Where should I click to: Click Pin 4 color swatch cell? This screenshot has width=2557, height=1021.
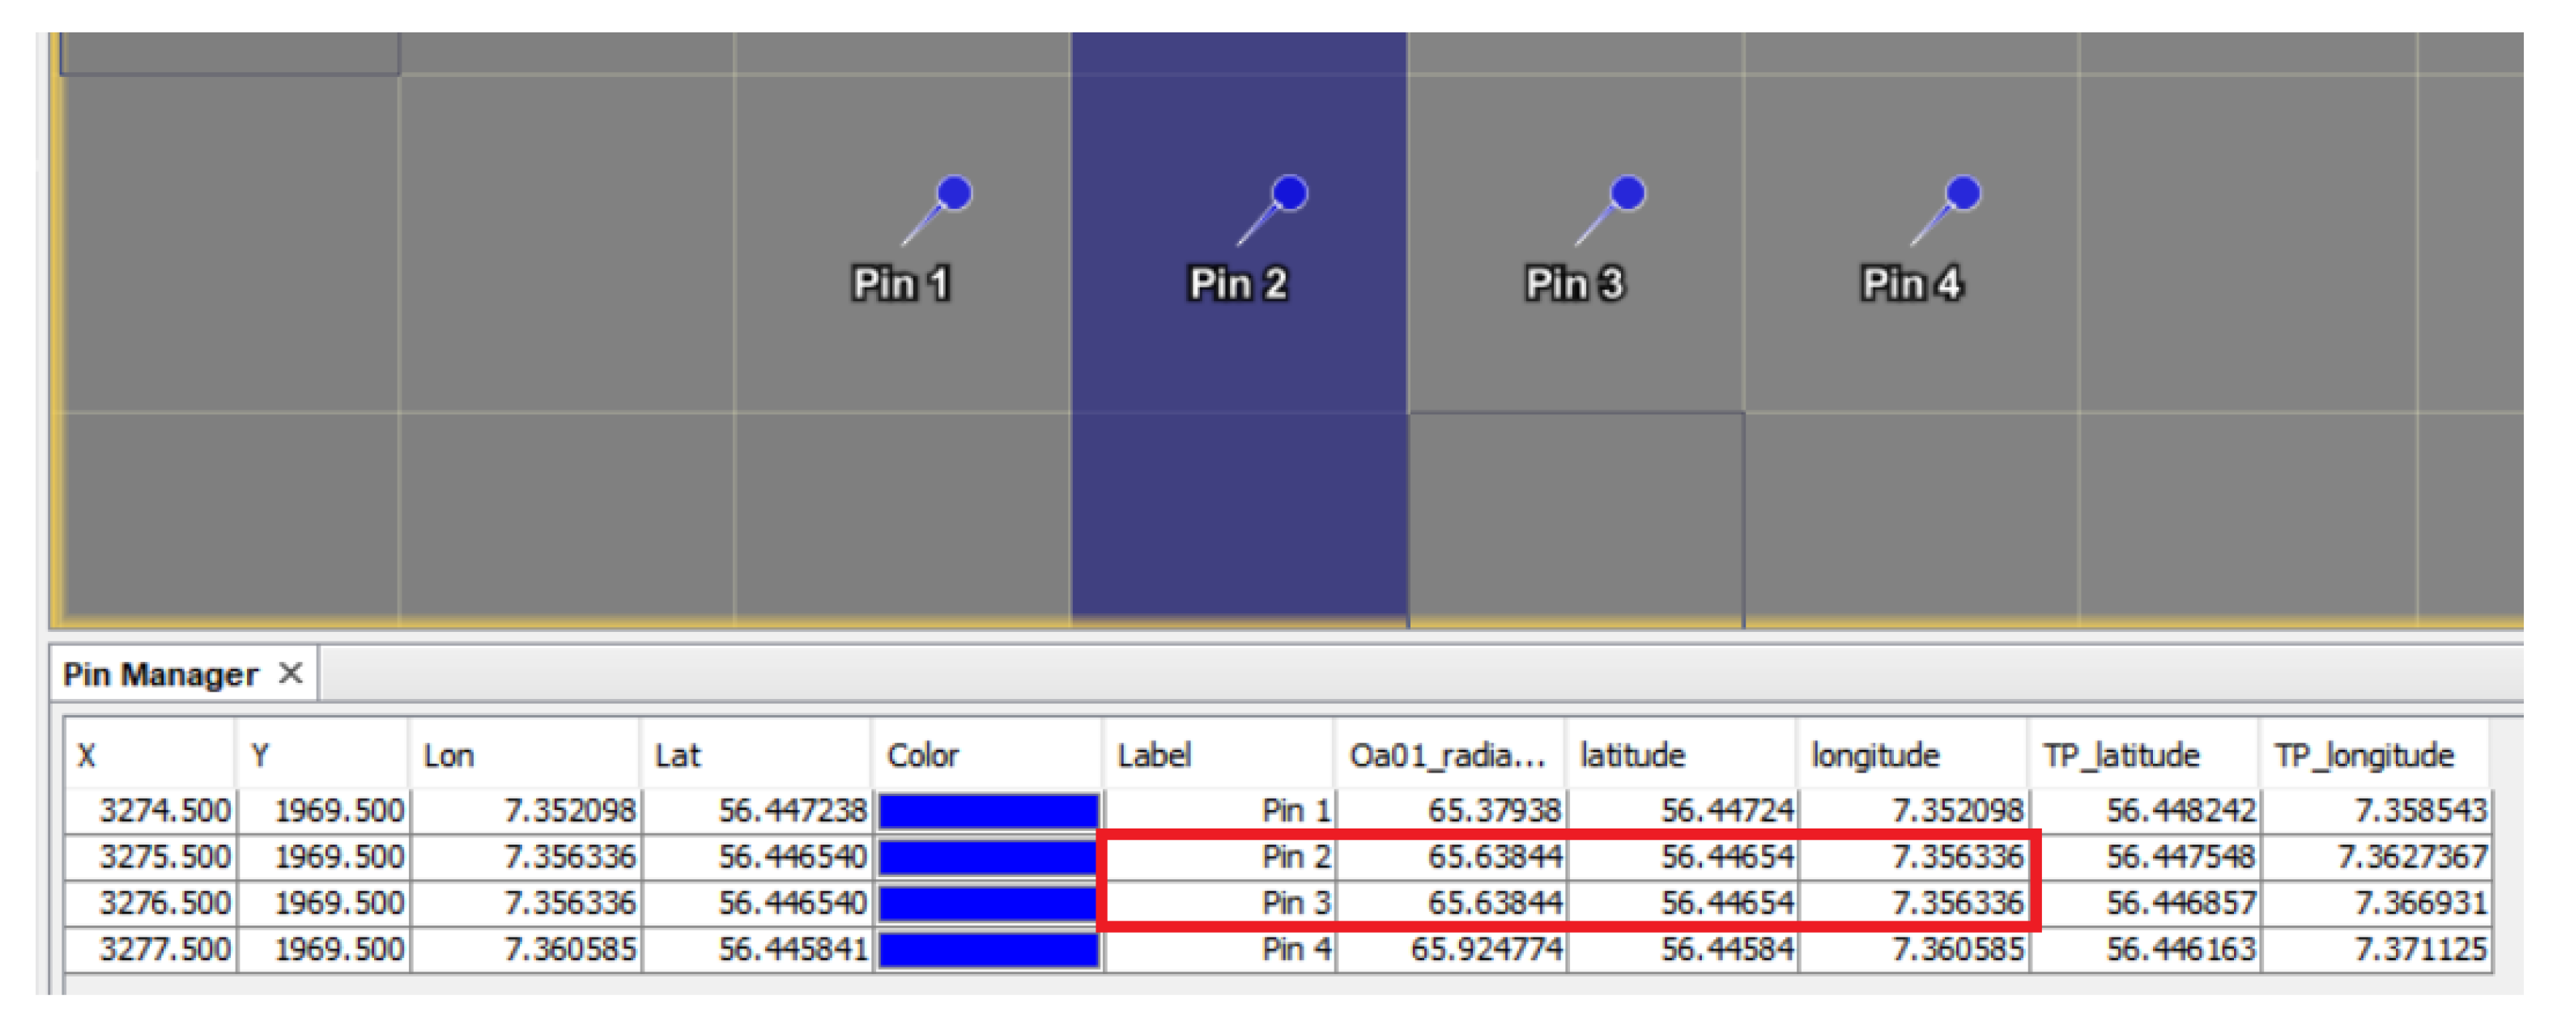(988, 950)
